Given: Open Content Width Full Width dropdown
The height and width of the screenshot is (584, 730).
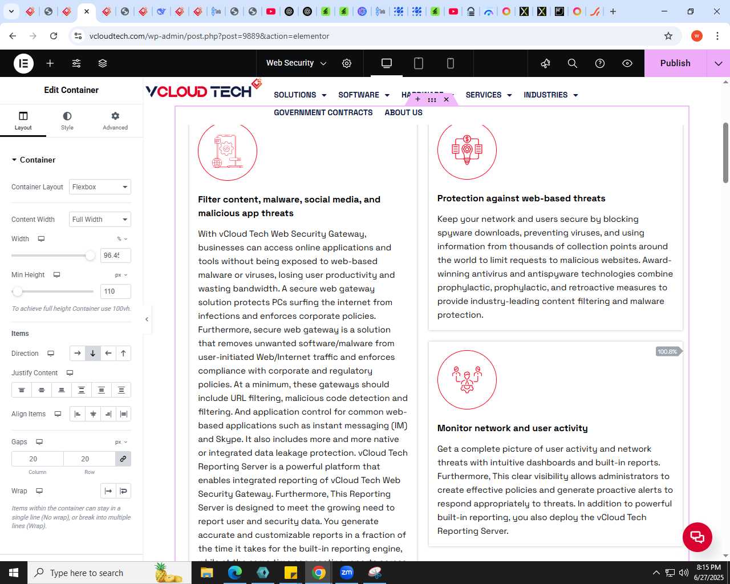Looking at the screenshot, I should 100,220.
